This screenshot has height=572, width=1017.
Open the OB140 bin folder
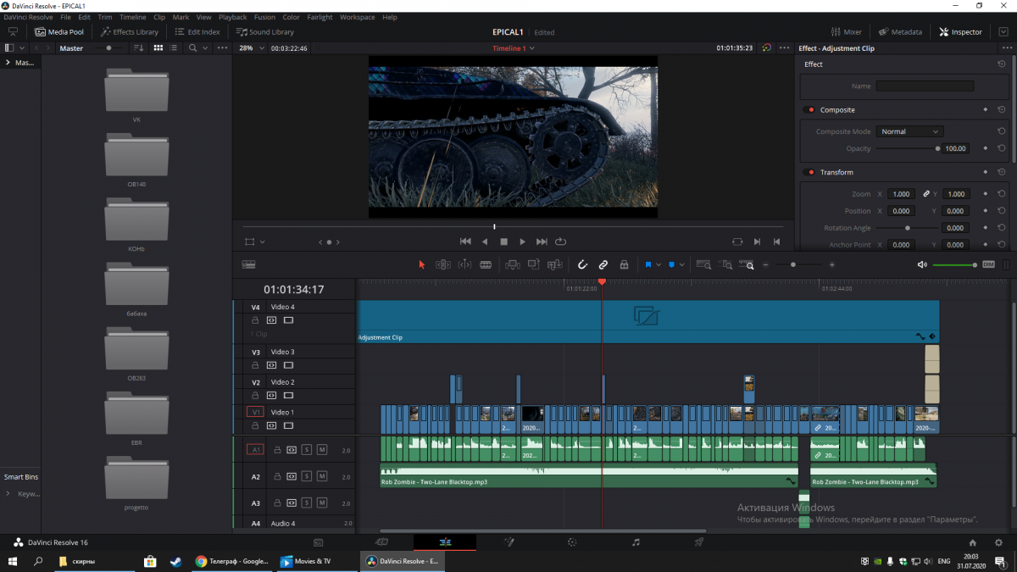coord(136,158)
